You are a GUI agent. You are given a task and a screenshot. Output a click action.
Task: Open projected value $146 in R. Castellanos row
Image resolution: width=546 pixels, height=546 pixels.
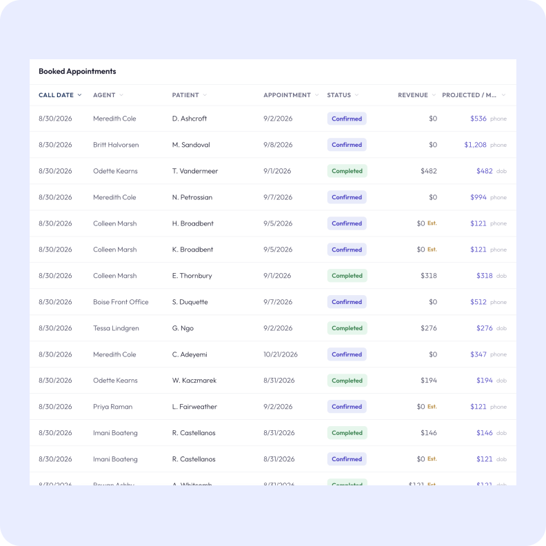click(x=485, y=433)
